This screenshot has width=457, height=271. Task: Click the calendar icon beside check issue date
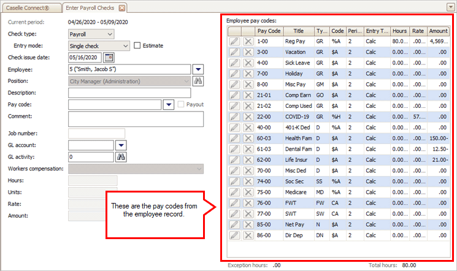tap(109, 58)
